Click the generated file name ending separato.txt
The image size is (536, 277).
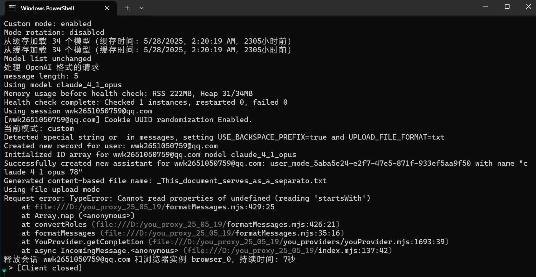click(x=242, y=181)
